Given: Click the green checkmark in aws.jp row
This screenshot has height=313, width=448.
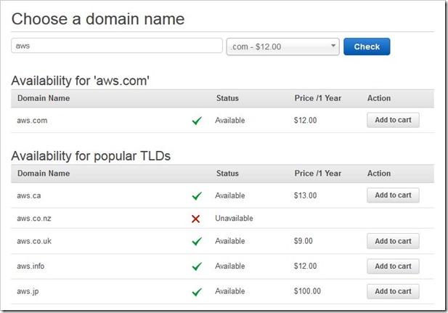Looking at the screenshot, I should (x=196, y=292).
